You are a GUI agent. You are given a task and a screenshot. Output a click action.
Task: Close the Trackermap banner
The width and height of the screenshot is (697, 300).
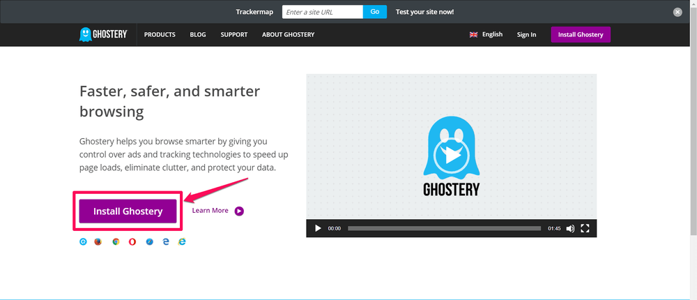677,12
